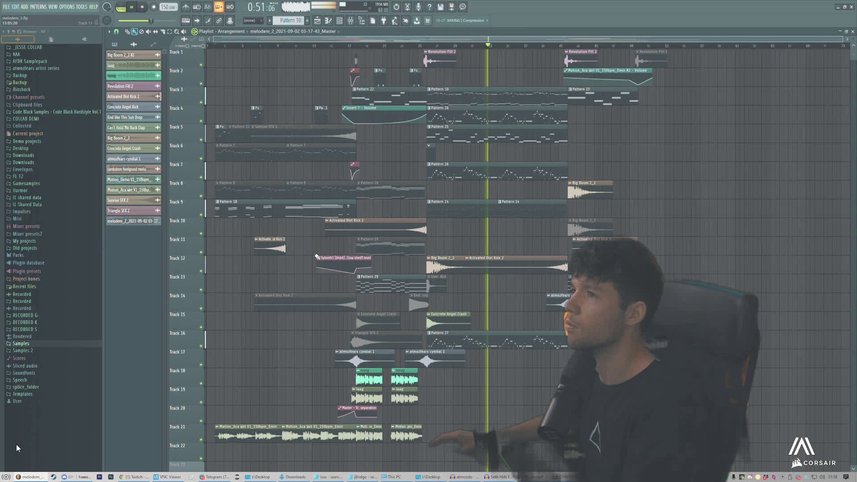
Task: Open the PATTERNS menu
Action: [38, 7]
